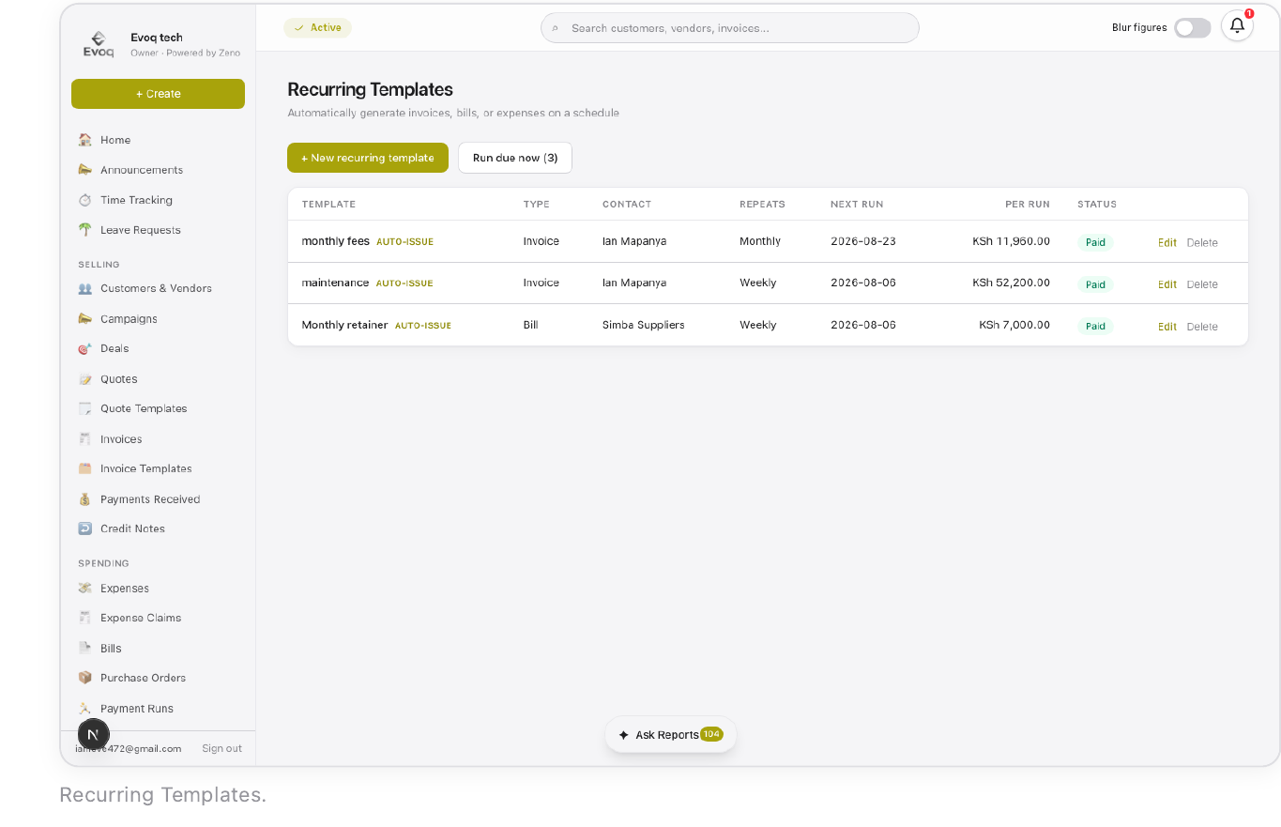Image resolution: width=1281 pixels, height=827 pixels.
Task: Toggle the Blur figures switch
Action: tap(1193, 28)
